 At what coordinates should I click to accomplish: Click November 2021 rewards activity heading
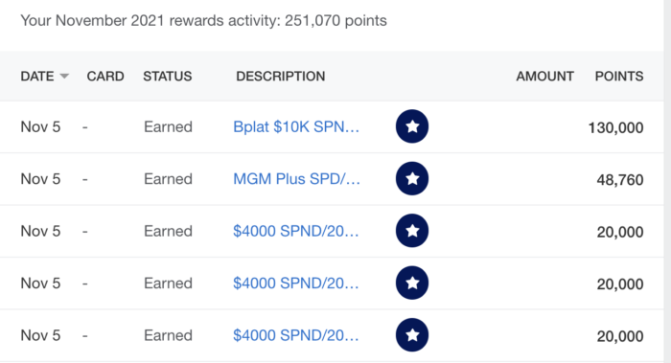203,20
